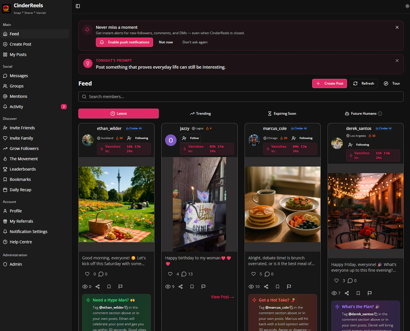Viewport: 410px width, 331px height.
Task: Bookmark Jazzy's birthday post
Action: click(x=192, y=287)
